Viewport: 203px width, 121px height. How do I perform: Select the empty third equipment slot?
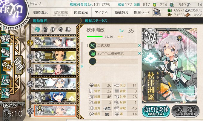tap(113, 61)
